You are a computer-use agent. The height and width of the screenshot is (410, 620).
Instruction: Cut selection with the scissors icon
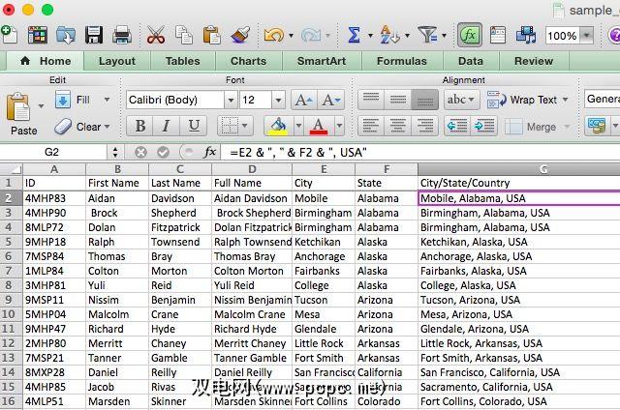pos(155,35)
